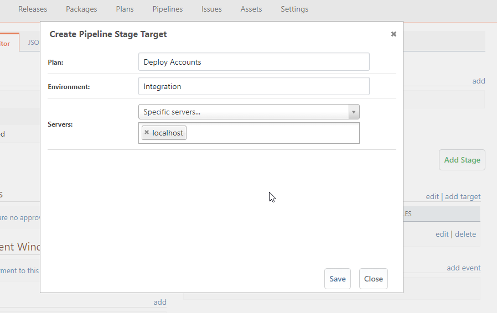Switch to Assets section
The image size is (497, 313).
click(x=251, y=9)
